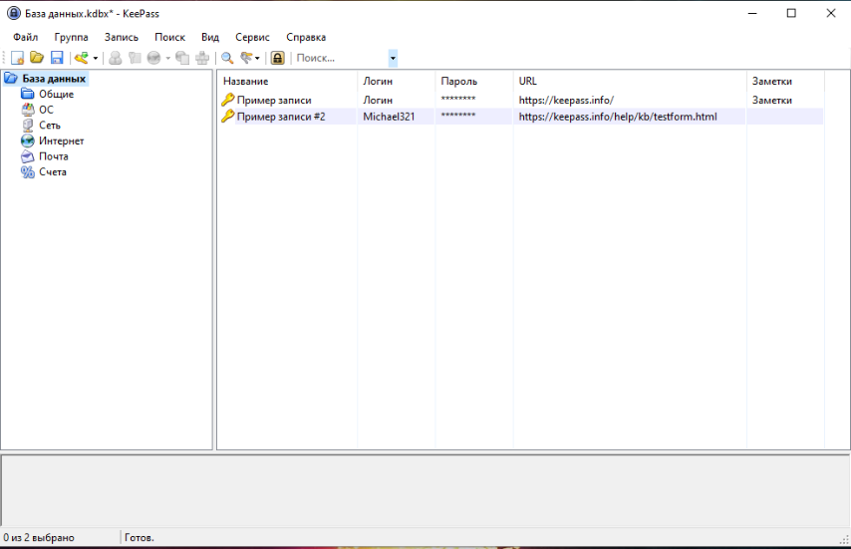Screen dimensions: 851x549
Task: Sort by the Пароль column header
Action: [x=473, y=82]
